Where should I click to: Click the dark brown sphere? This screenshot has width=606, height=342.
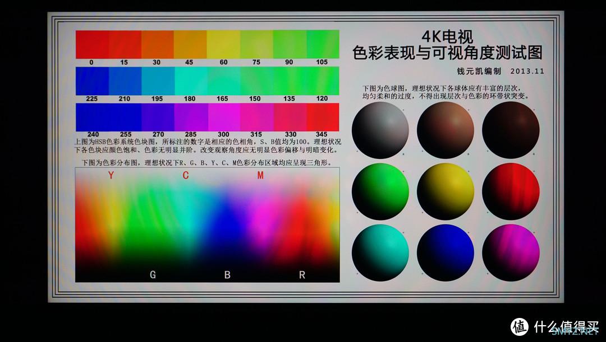tap(511, 130)
